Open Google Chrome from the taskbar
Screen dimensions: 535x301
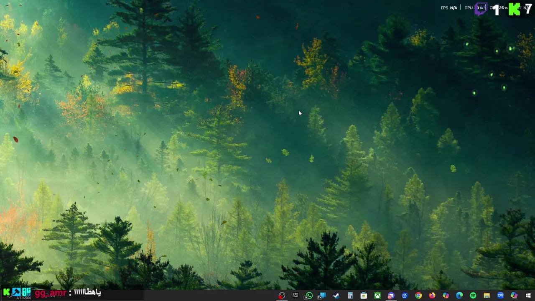click(418, 296)
